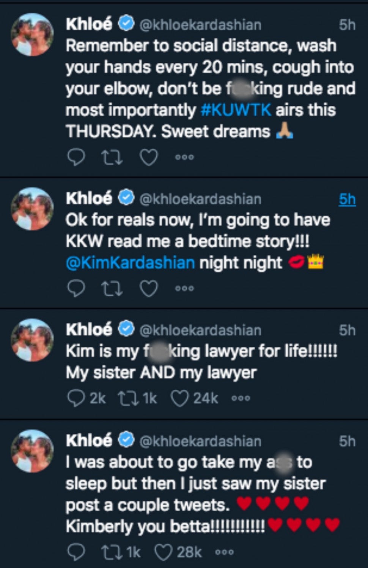Image resolution: width=368 pixels, height=568 pixels.
Task: Open more options on the lawyer tweet
Action: (x=241, y=398)
